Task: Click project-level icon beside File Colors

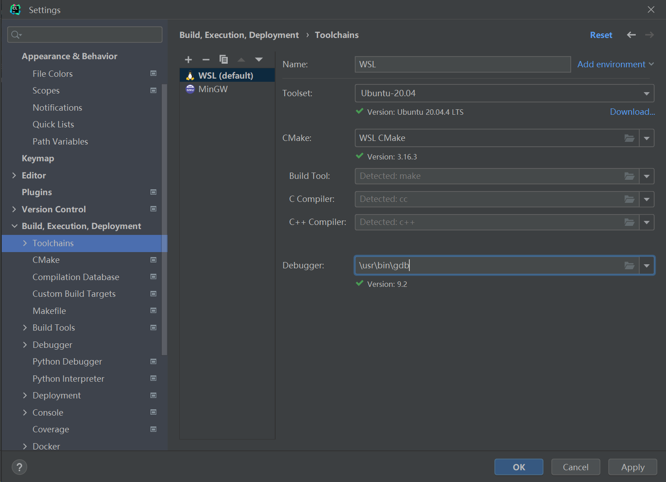Action: (154, 73)
